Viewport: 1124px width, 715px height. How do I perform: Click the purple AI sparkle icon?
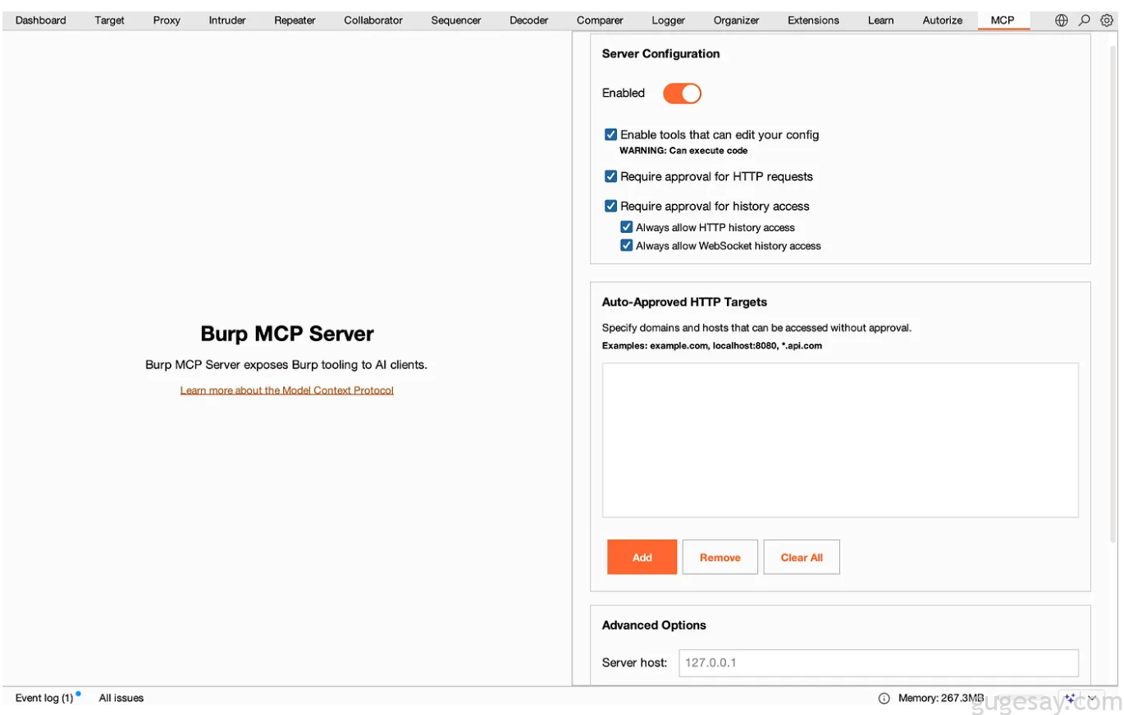tap(1070, 699)
